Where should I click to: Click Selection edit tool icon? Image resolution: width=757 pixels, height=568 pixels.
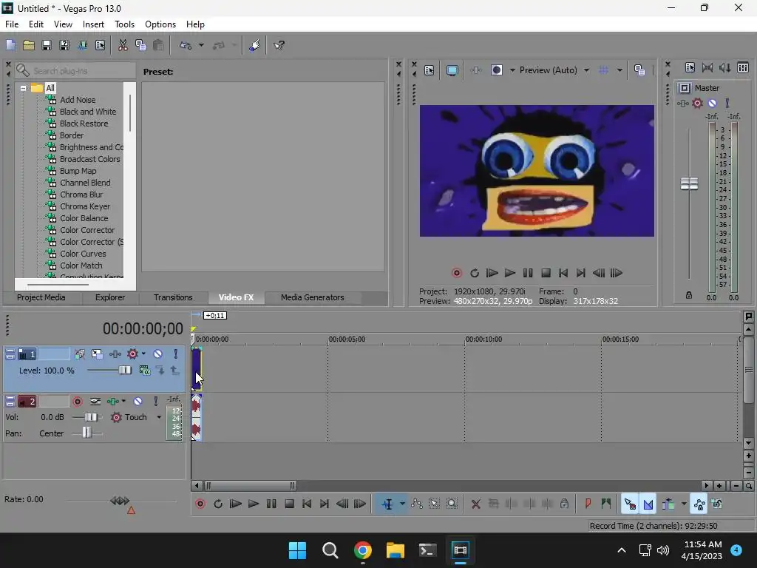tap(434, 504)
